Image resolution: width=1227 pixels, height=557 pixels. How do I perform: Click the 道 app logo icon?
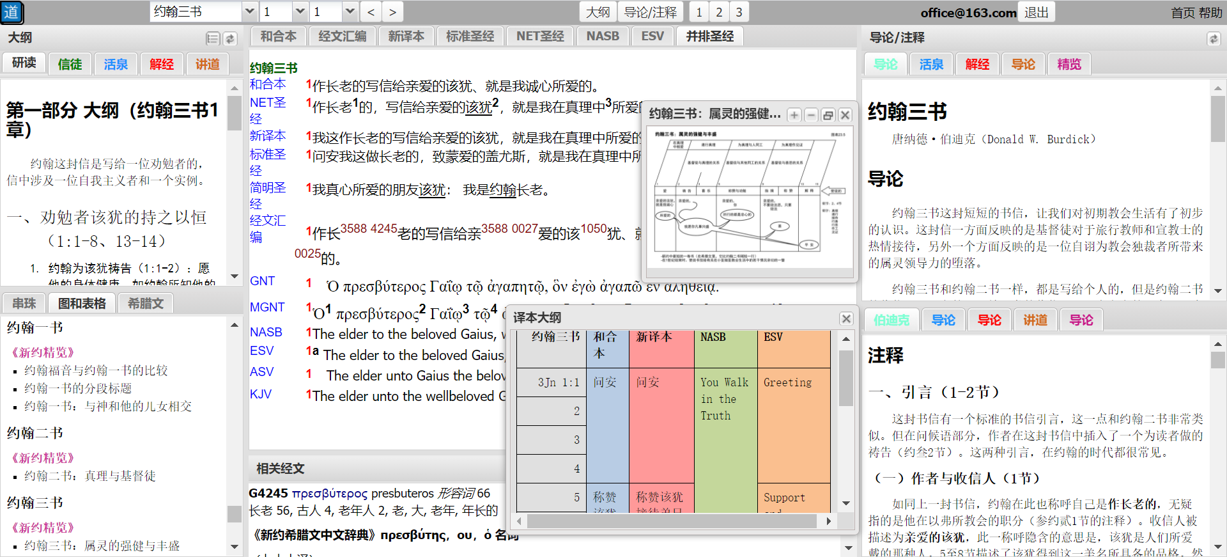(12, 12)
